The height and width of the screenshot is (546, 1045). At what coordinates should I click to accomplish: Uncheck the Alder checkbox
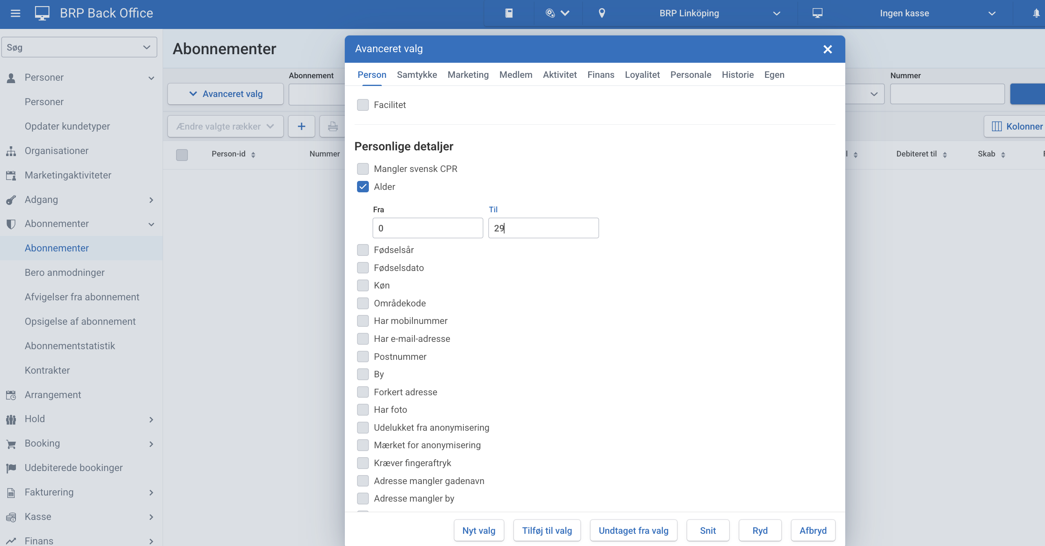363,187
